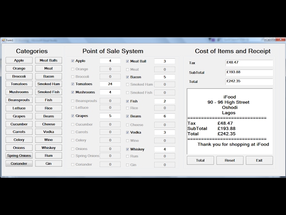Select the Beansprouts category button
The width and height of the screenshot is (286, 215).
(19, 100)
